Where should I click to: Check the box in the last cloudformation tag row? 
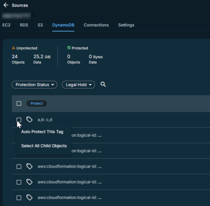tap(19, 198)
